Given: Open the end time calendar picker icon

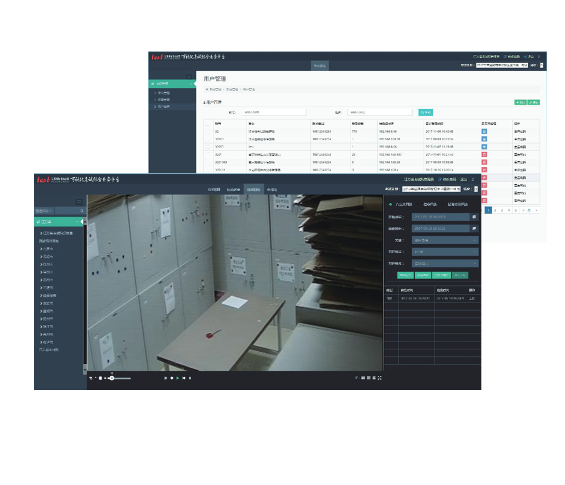Looking at the screenshot, I should pos(474,229).
